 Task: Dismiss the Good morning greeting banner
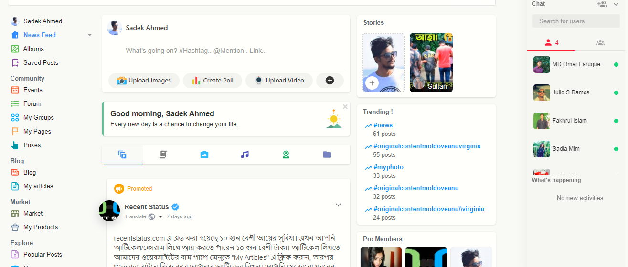click(x=345, y=107)
